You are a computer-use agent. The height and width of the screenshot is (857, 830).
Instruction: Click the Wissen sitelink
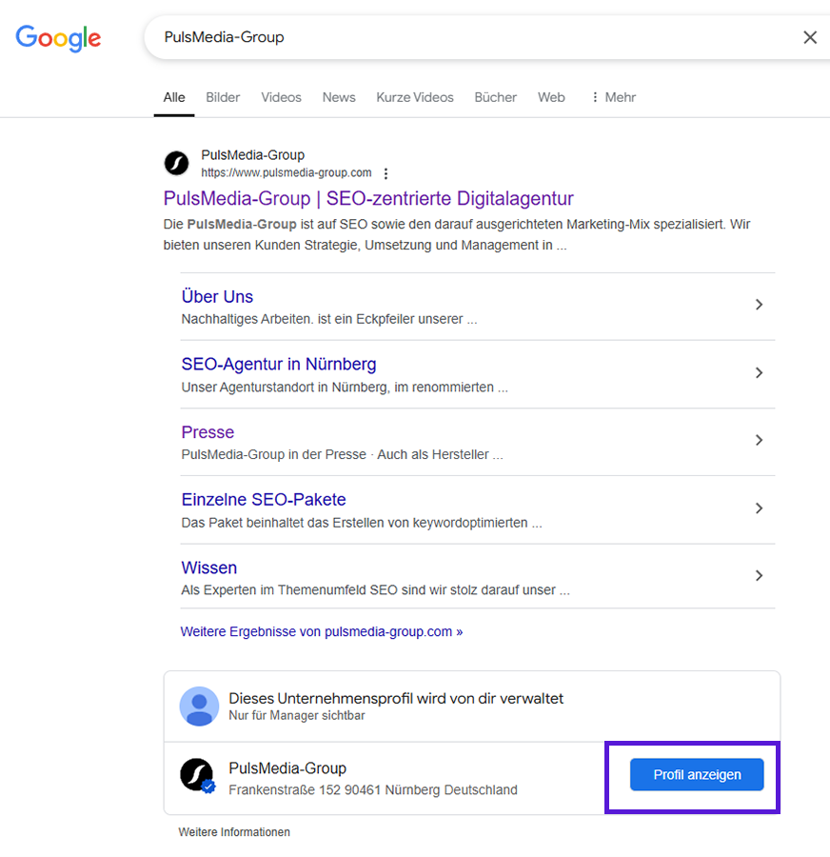pos(209,568)
